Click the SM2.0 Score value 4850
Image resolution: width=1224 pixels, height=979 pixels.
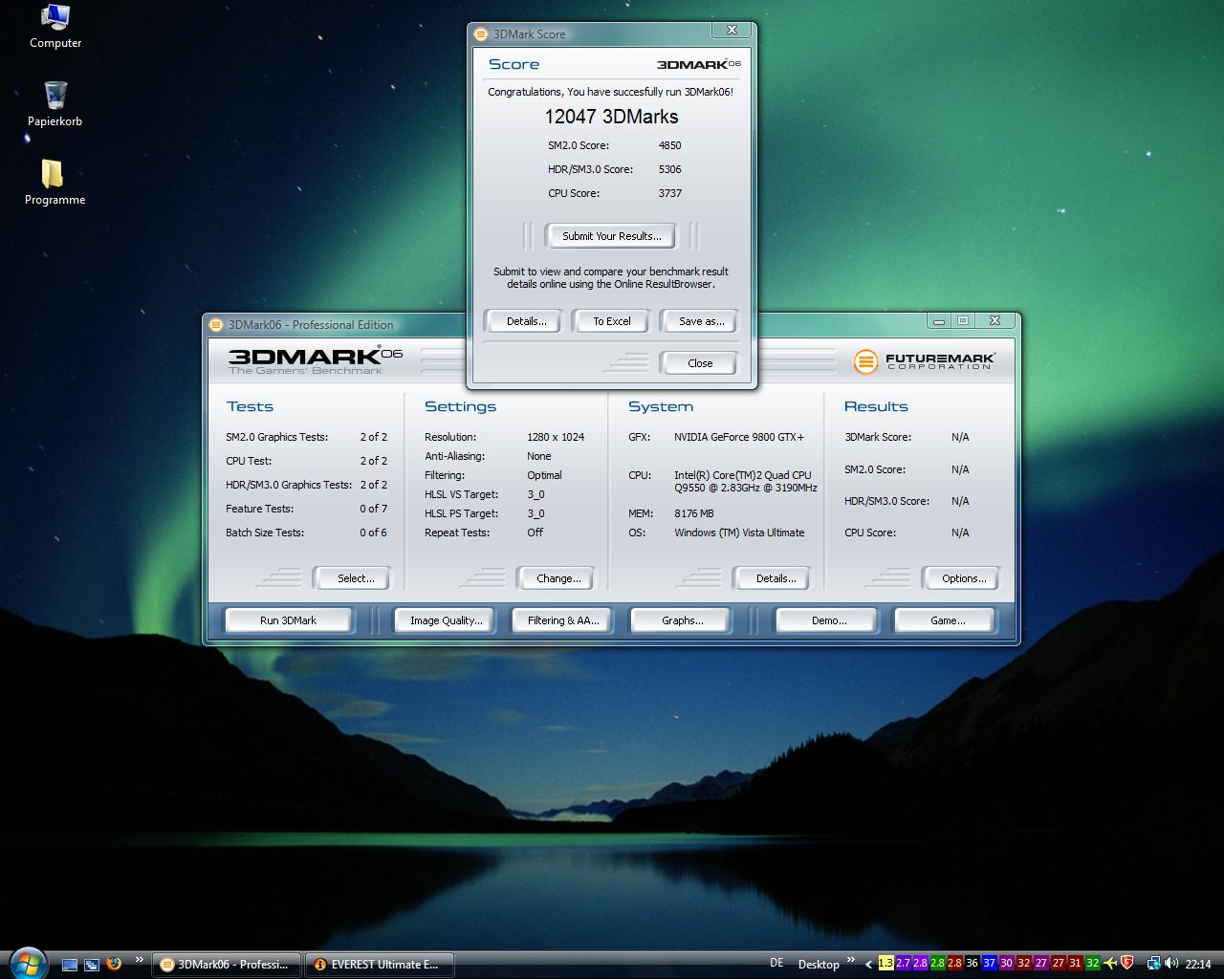click(669, 145)
